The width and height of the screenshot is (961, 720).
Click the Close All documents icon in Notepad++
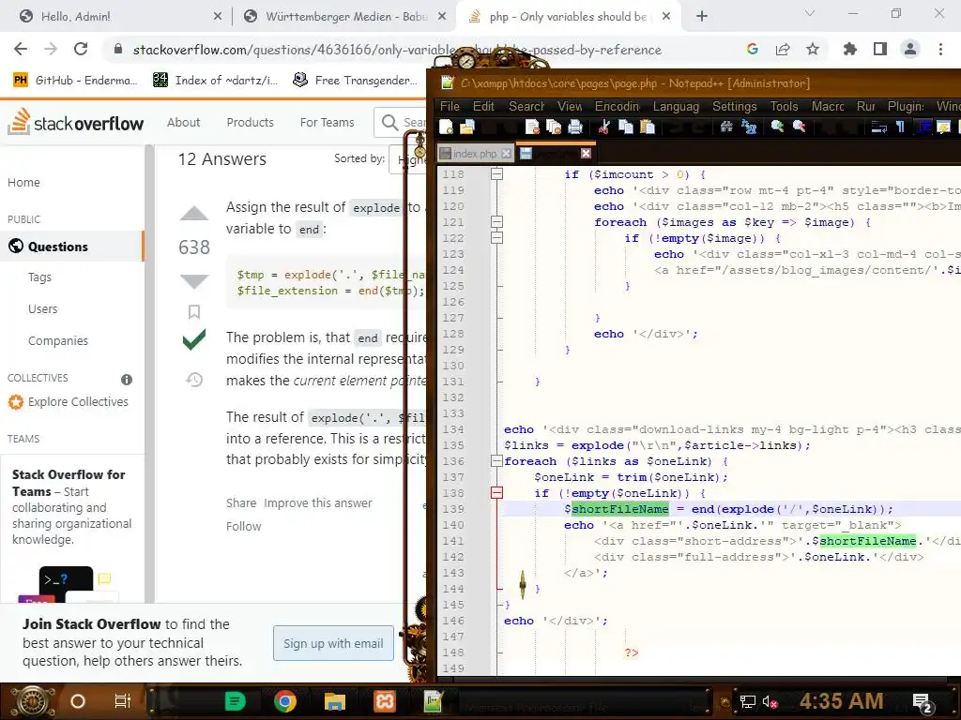pyautogui.click(x=554, y=127)
